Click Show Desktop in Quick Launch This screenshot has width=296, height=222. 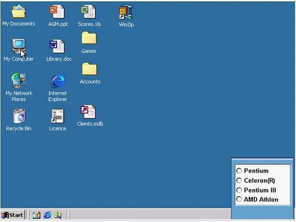pyautogui.click(x=37, y=215)
